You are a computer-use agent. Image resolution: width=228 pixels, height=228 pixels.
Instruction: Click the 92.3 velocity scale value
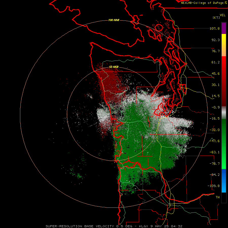click(216, 40)
